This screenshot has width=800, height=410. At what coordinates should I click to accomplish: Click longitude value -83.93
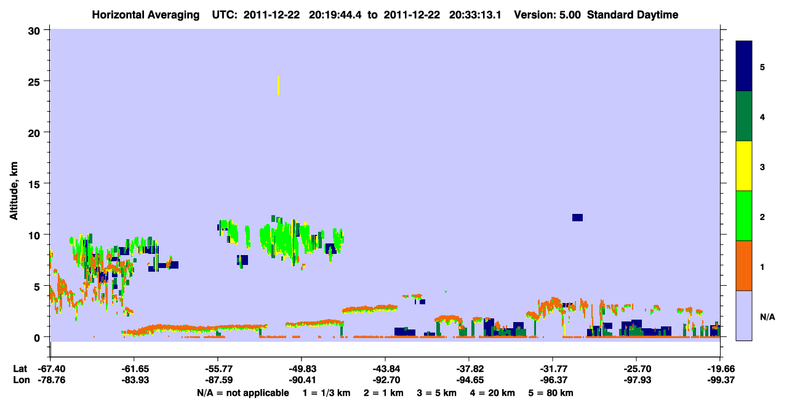[134, 380]
